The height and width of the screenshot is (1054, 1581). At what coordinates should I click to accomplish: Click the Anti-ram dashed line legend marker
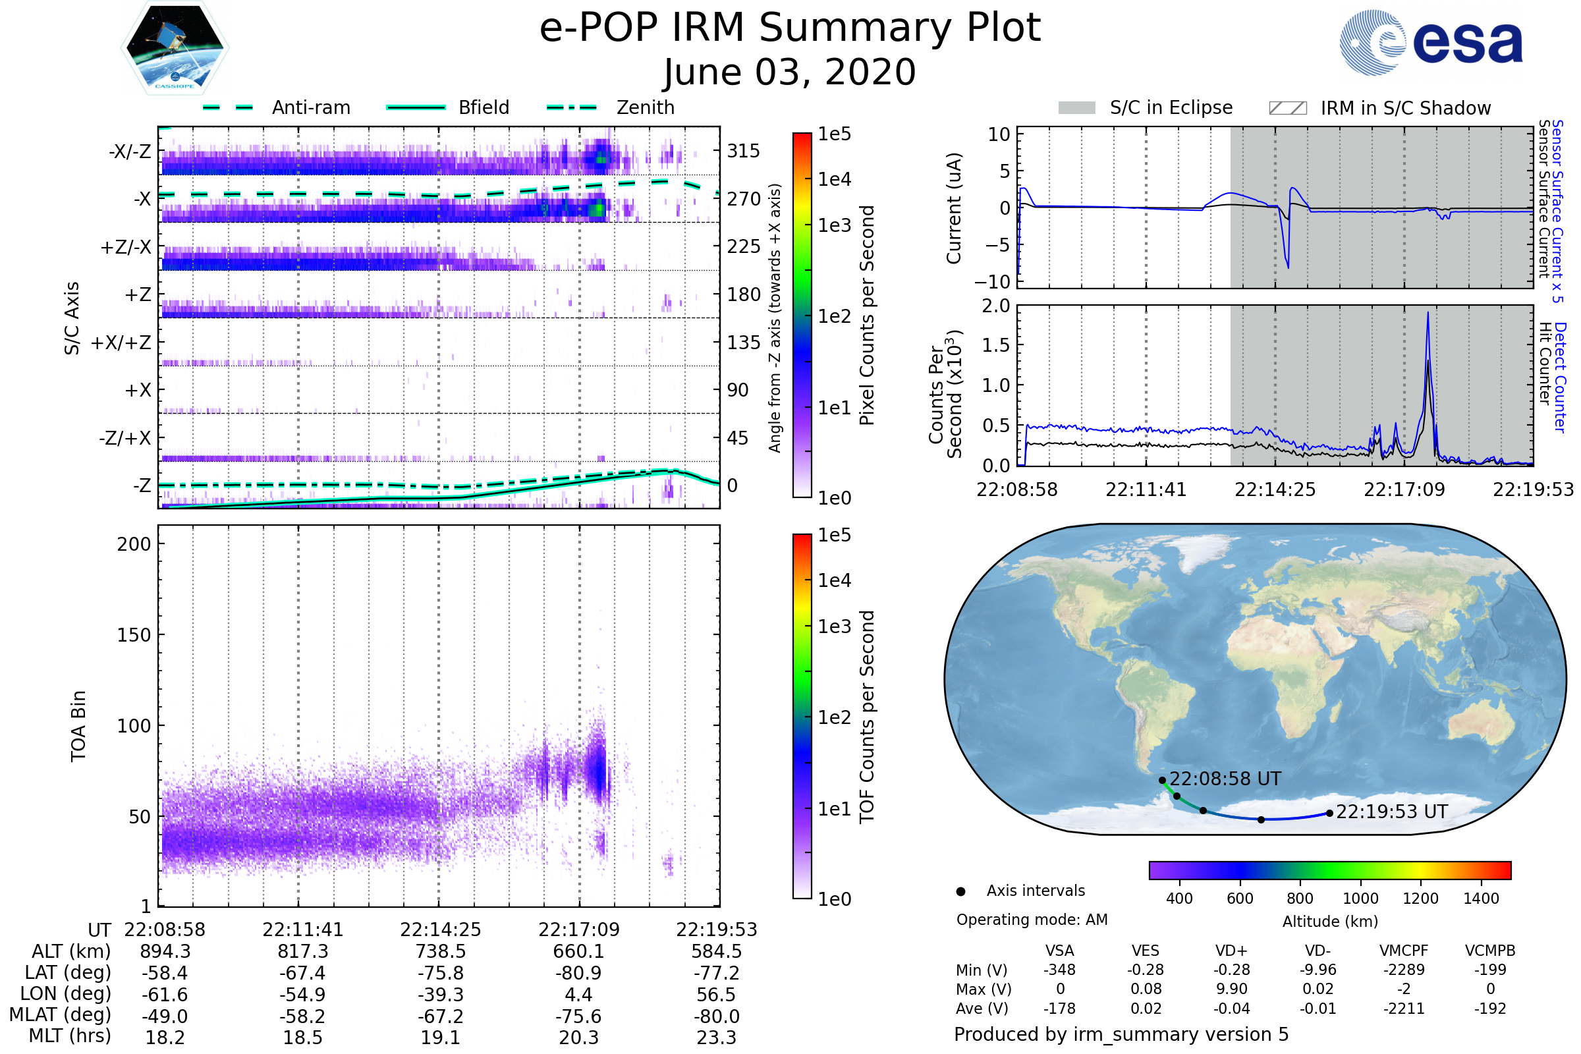pos(228,107)
